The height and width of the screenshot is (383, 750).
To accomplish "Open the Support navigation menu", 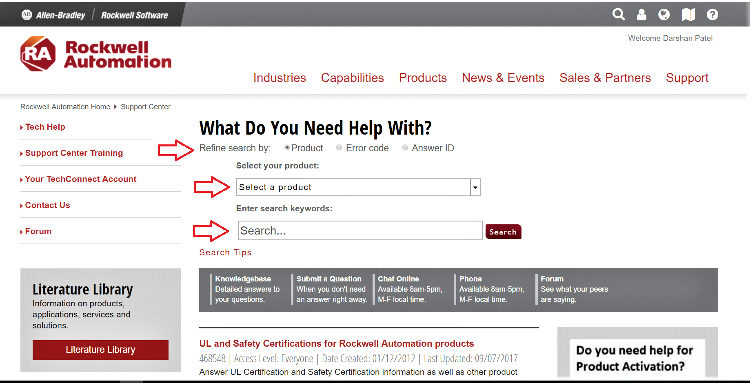I will [687, 78].
